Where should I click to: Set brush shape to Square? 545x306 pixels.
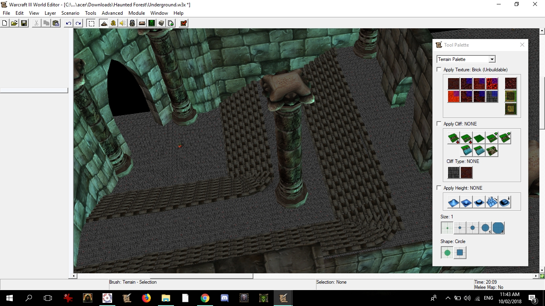(x=460, y=253)
